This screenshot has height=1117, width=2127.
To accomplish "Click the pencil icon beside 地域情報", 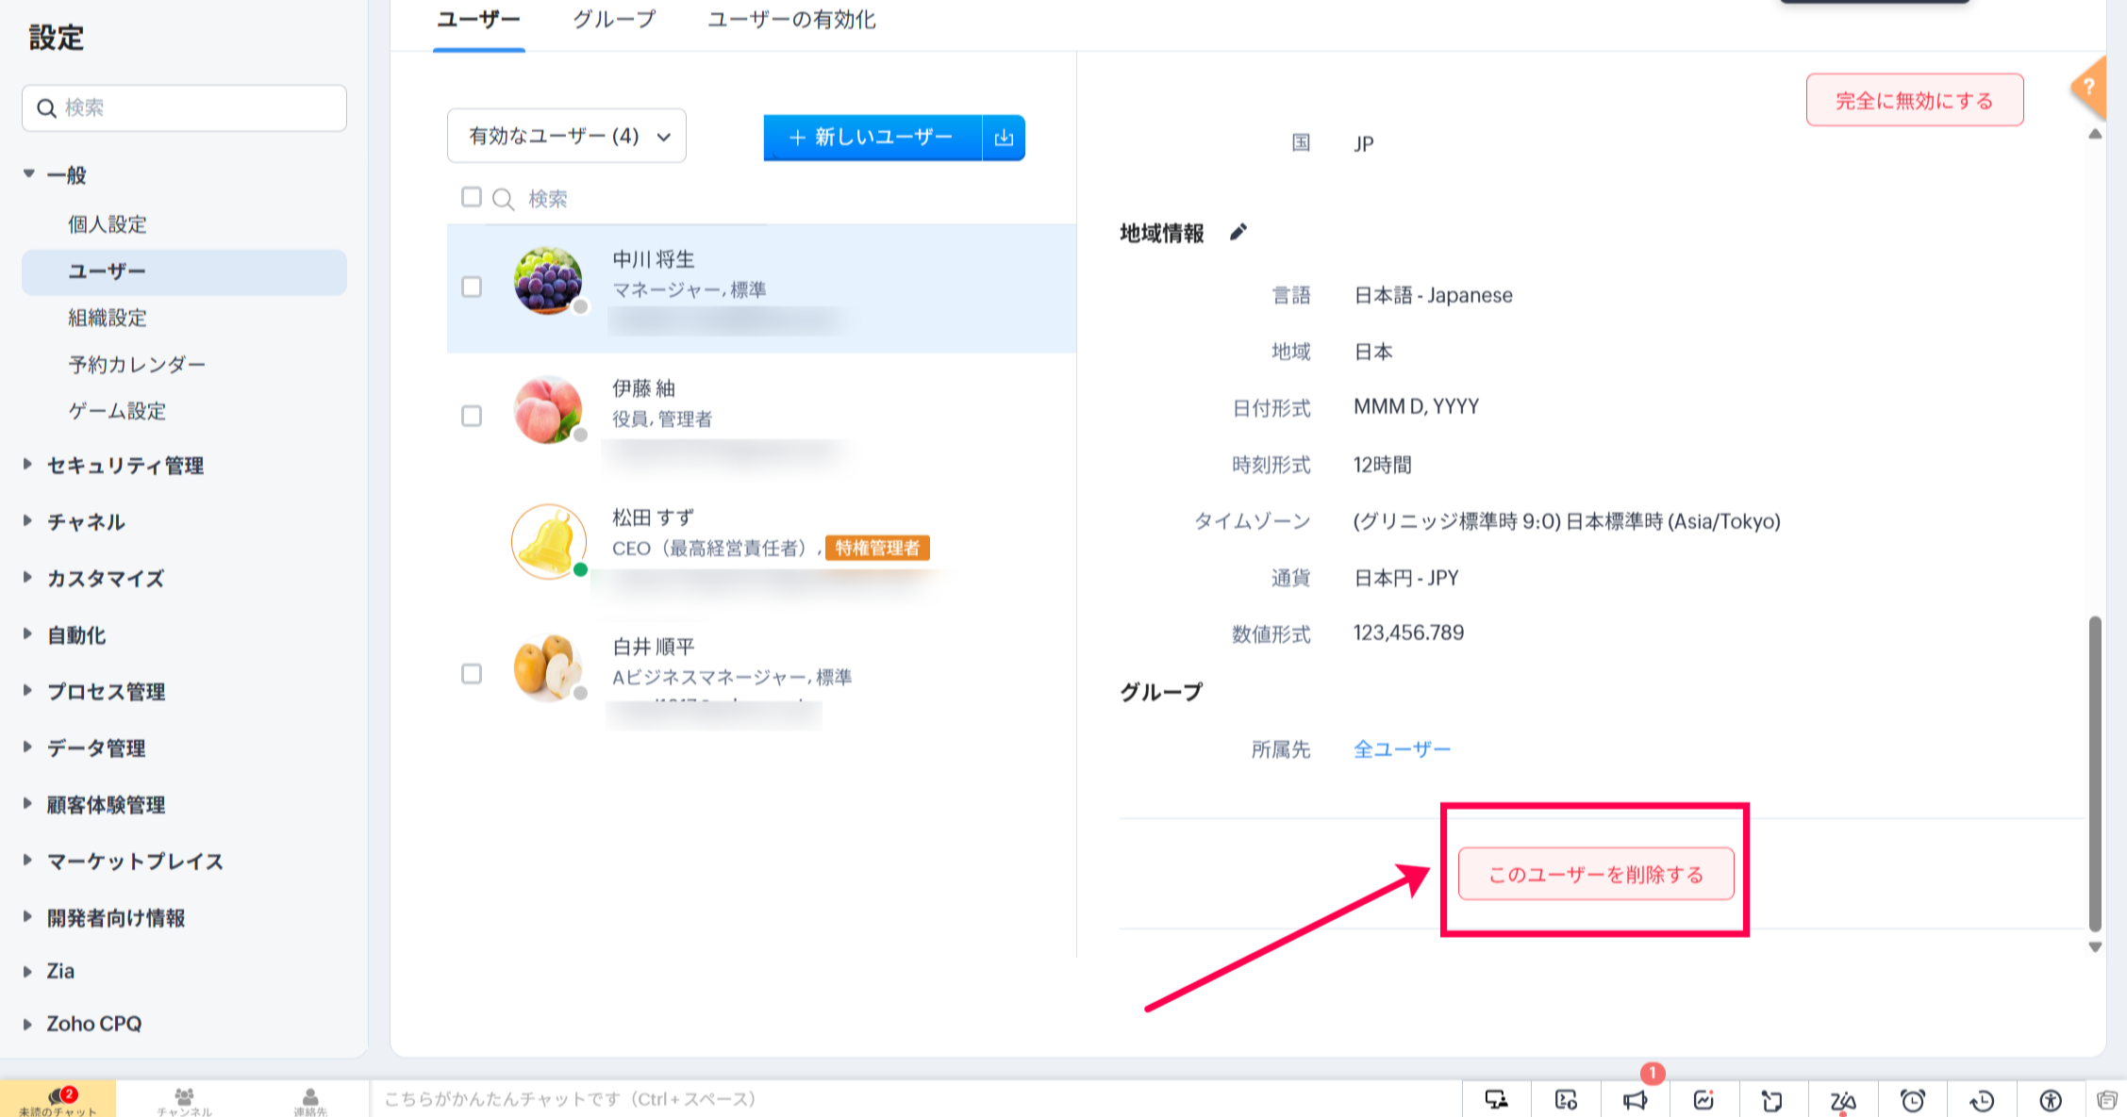I will tap(1238, 232).
